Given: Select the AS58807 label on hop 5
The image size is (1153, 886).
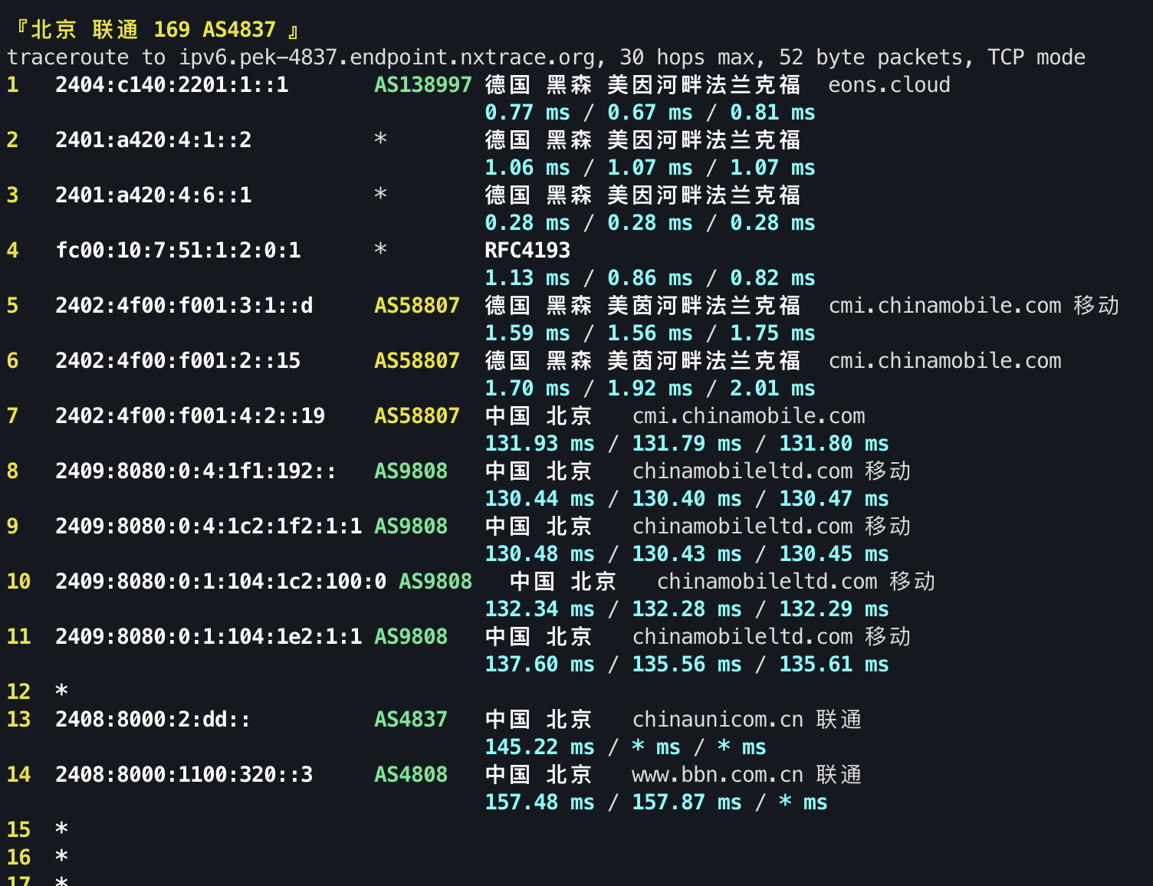Looking at the screenshot, I should tap(417, 305).
